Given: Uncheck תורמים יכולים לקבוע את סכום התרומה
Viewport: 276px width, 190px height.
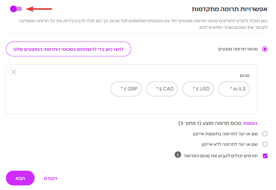Looking at the screenshot, I should [x=265, y=156].
